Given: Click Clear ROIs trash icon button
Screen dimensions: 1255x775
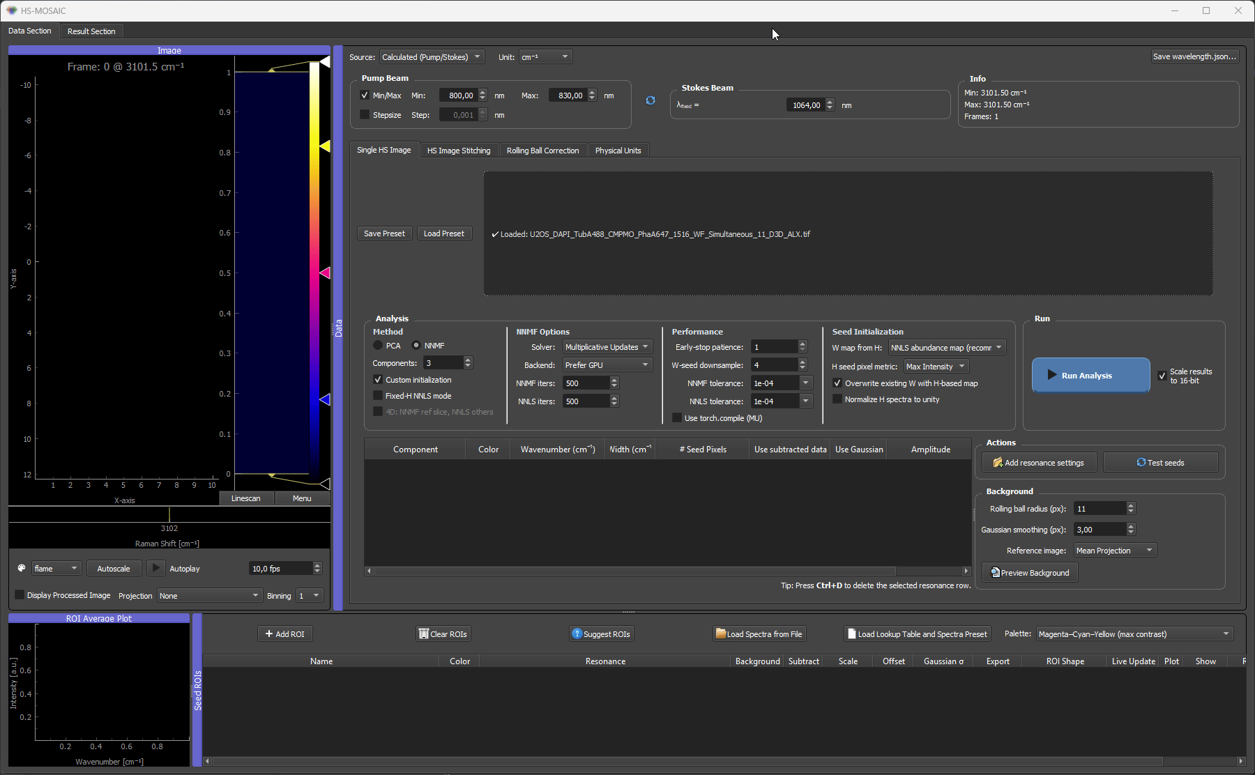Looking at the screenshot, I should [x=443, y=634].
